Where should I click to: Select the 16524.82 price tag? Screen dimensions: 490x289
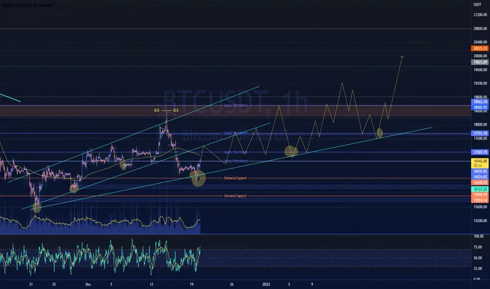pos(479,177)
